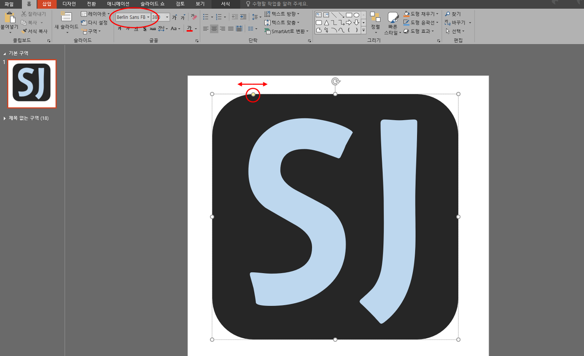Switch to the Format (서식) tab
The width and height of the screenshot is (584, 356).
point(225,4)
